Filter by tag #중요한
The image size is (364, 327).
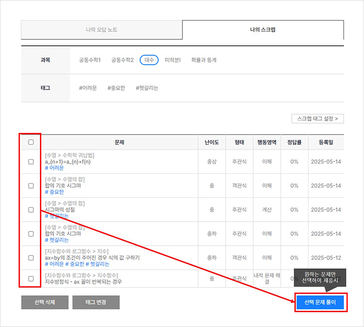116,88
